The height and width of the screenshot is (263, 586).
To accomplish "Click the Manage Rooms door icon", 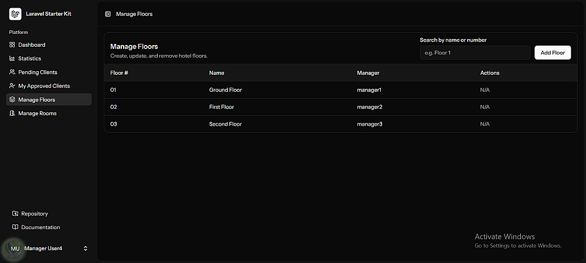I will [12, 113].
